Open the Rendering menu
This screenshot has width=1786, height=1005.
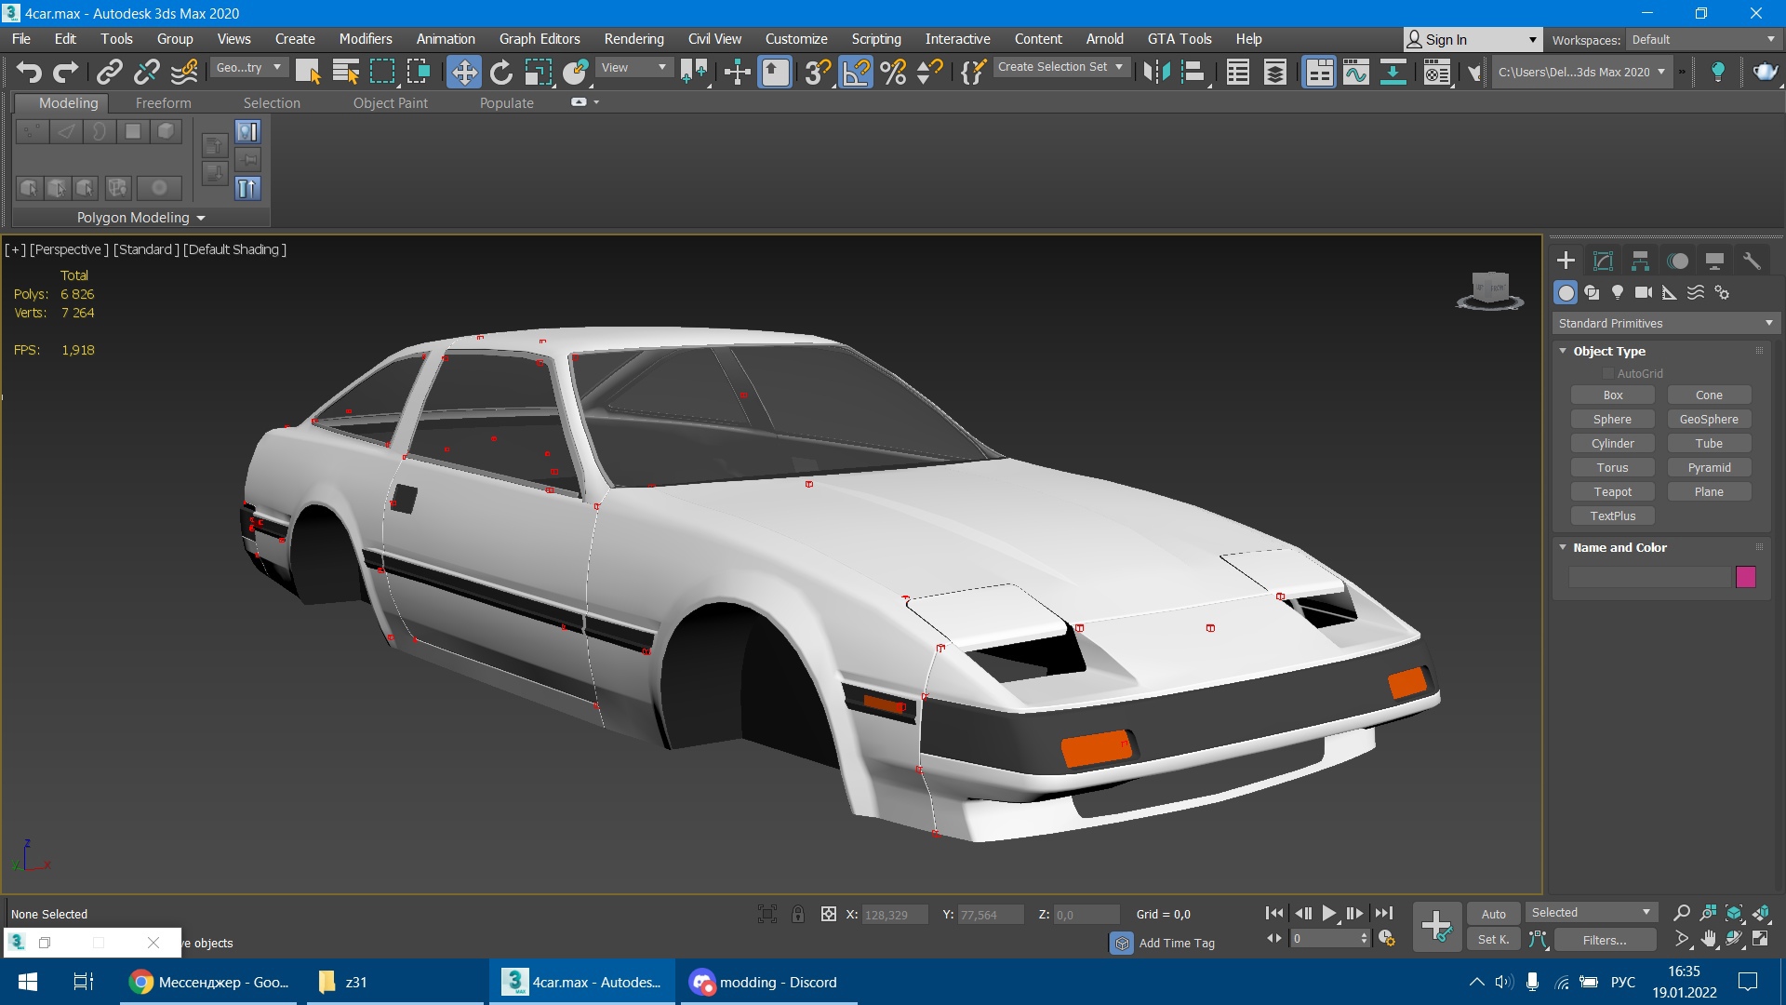pyautogui.click(x=633, y=39)
